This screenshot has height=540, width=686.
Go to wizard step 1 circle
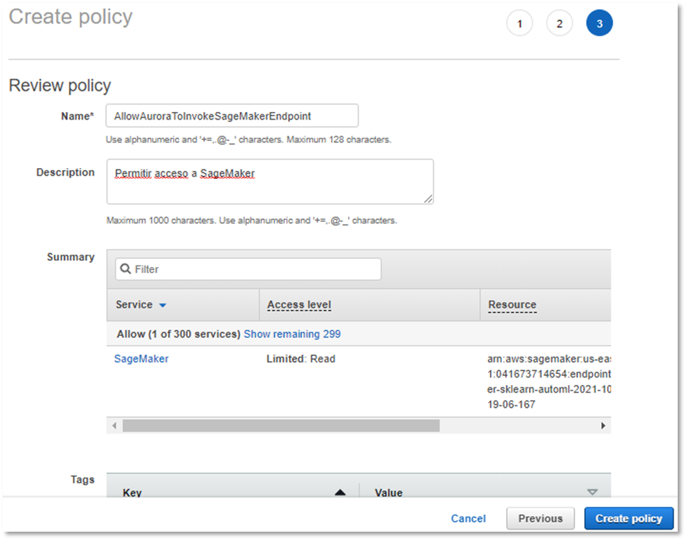pyautogui.click(x=519, y=24)
